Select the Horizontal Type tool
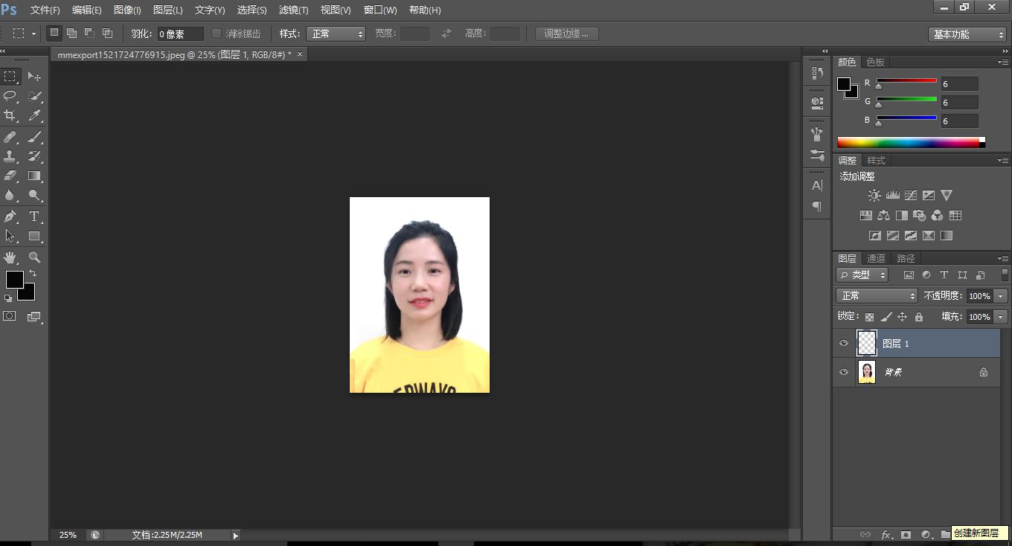Screen dimensions: 1012x546 click(x=33, y=216)
